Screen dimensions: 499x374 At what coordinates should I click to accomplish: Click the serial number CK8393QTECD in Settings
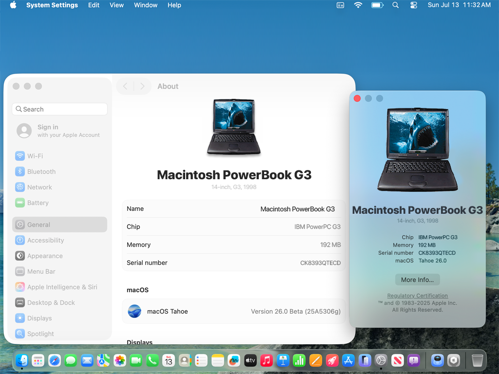pyautogui.click(x=320, y=263)
